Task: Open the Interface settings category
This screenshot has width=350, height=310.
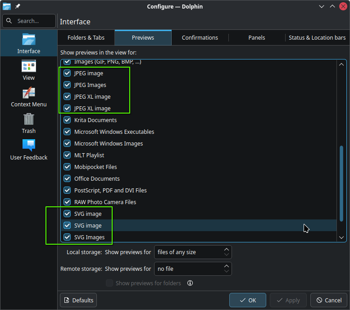Action: pos(28,43)
